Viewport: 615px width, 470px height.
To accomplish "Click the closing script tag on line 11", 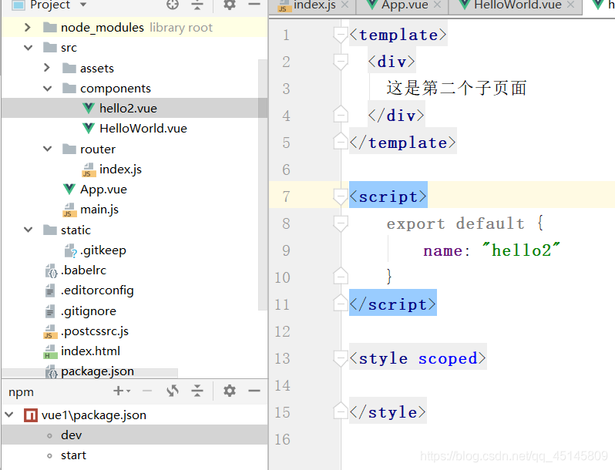I will click(x=392, y=304).
